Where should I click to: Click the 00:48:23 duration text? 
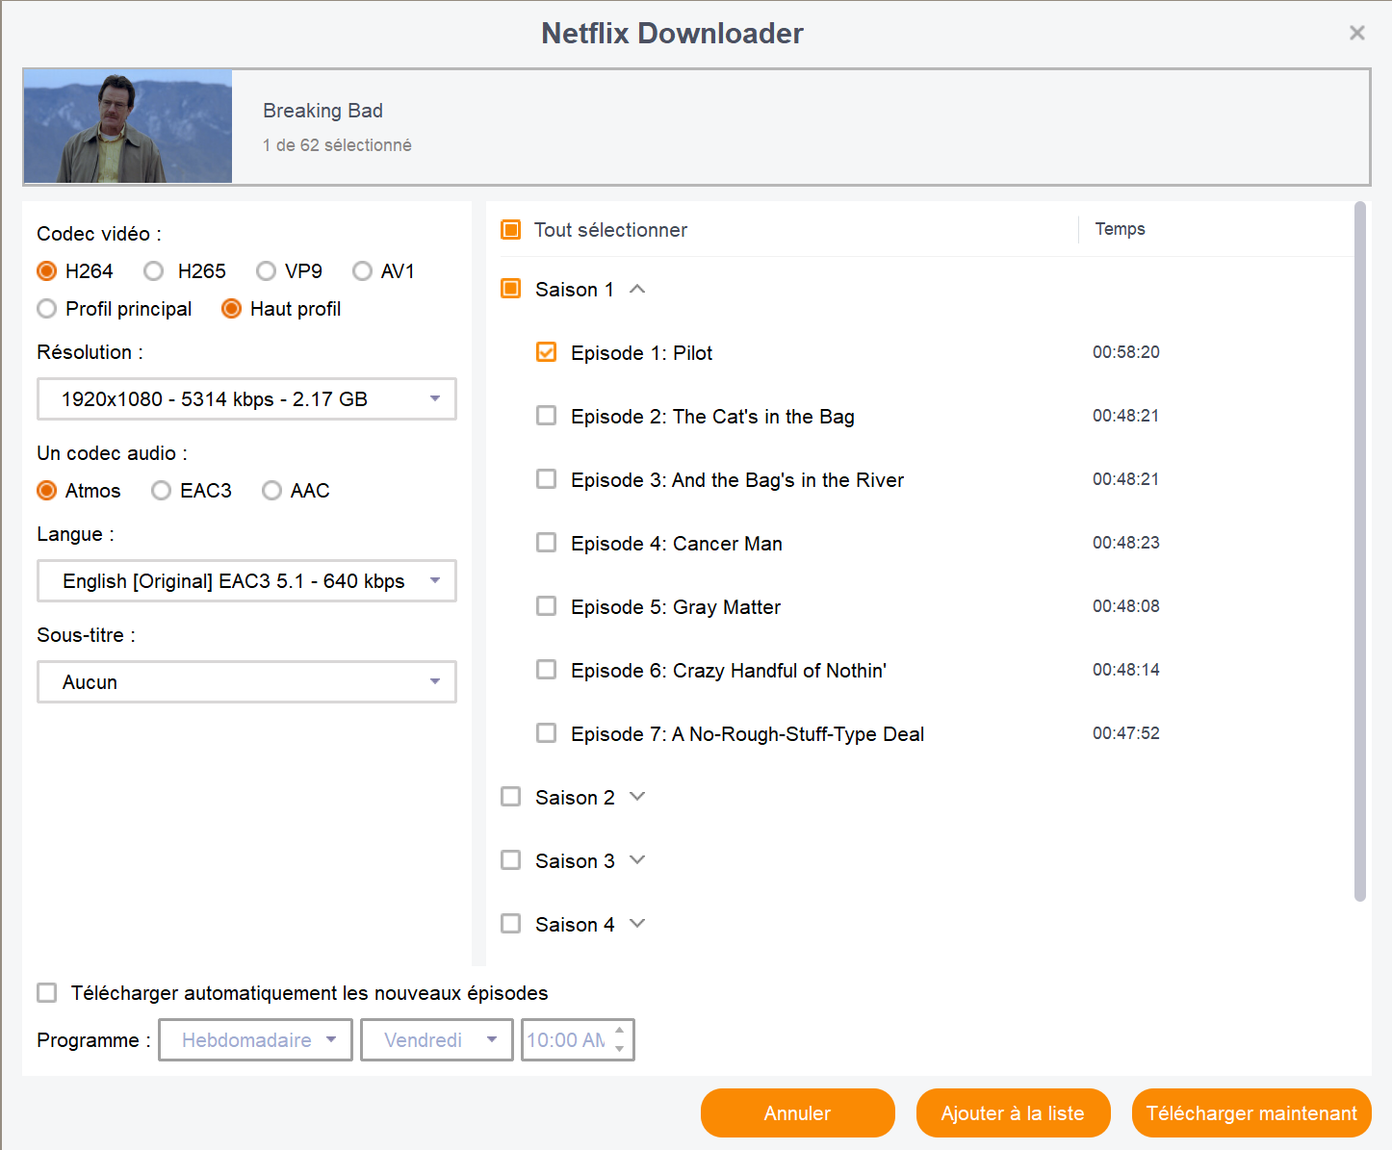[1126, 543]
